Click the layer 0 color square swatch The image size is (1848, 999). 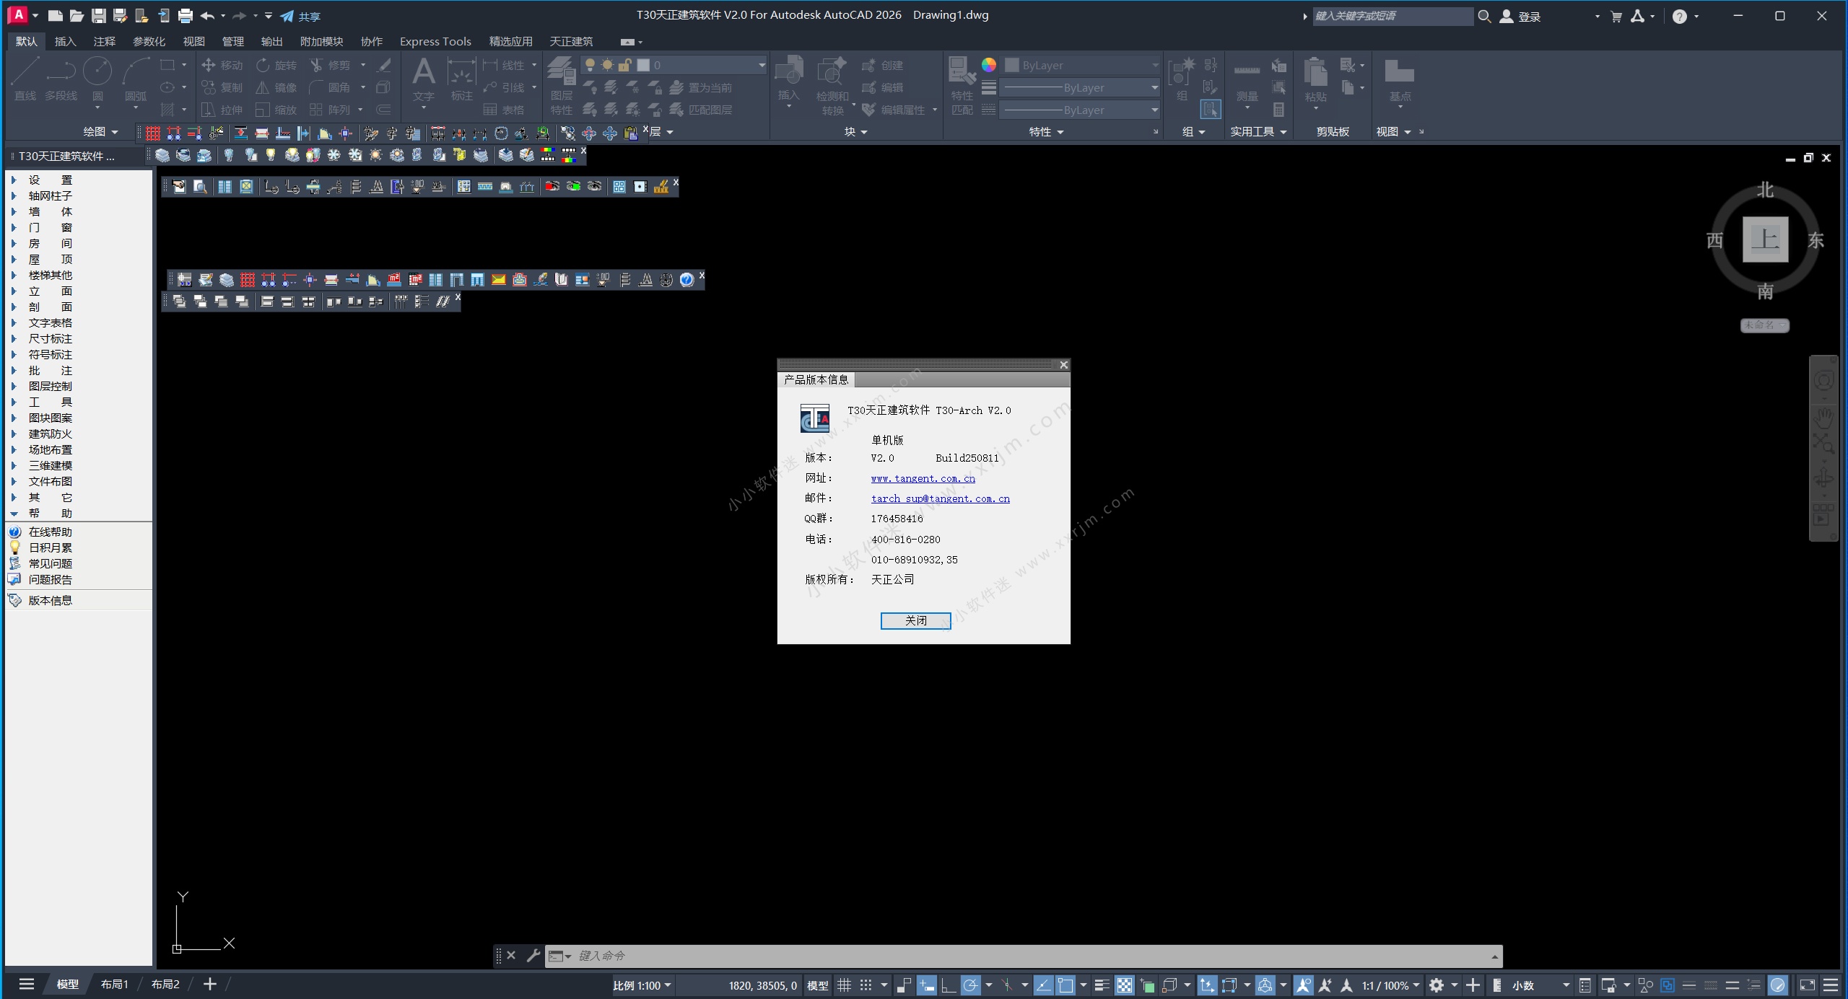tap(643, 65)
